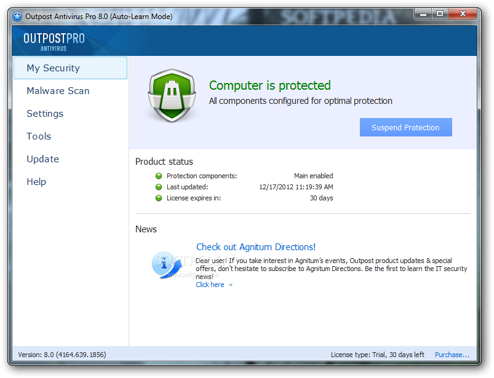
Task: Click the Suspend Protection button
Action: (x=406, y=127)
